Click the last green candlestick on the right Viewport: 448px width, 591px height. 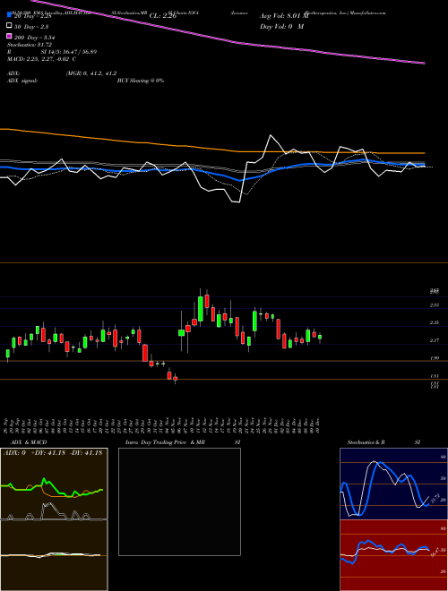pos(320,338)
